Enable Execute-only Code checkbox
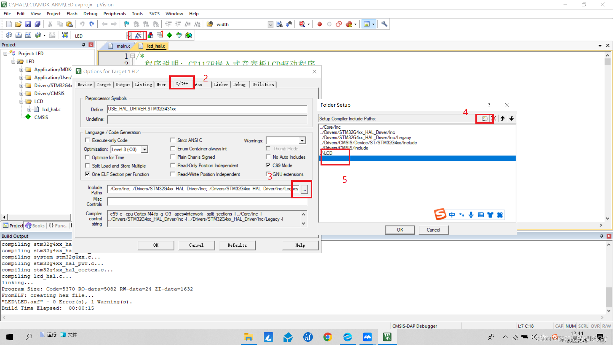Image resolution: width=613 pixels, height=345 pixels. (x=87, y=140)
